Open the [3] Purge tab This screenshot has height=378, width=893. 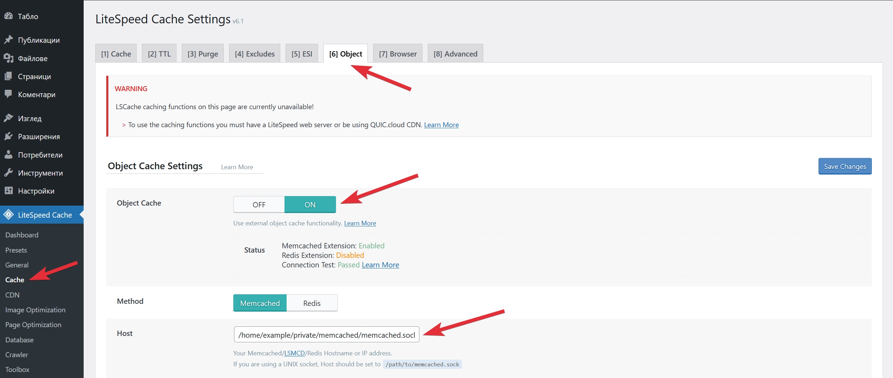[x=203, y=54]
